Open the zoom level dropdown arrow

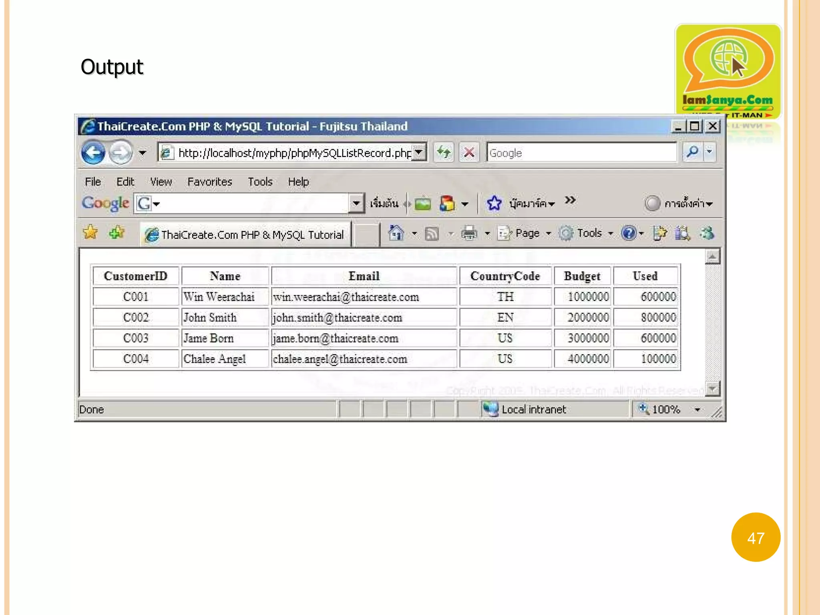point(697,410)
